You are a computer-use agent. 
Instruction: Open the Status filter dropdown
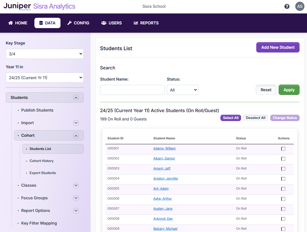click(x=183, y=90)
